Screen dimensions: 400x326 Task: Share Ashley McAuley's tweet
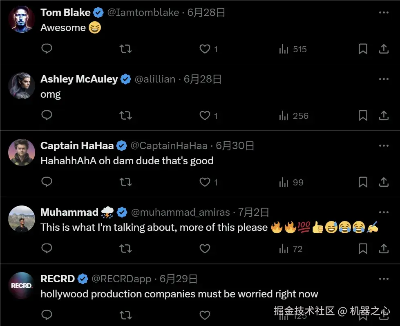(384, 116)
